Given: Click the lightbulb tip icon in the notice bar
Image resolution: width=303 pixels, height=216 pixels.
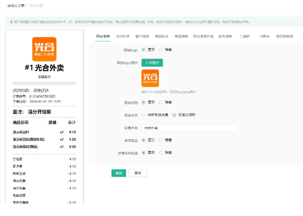Looking at the screenshot, I should (x=11, y=22).
